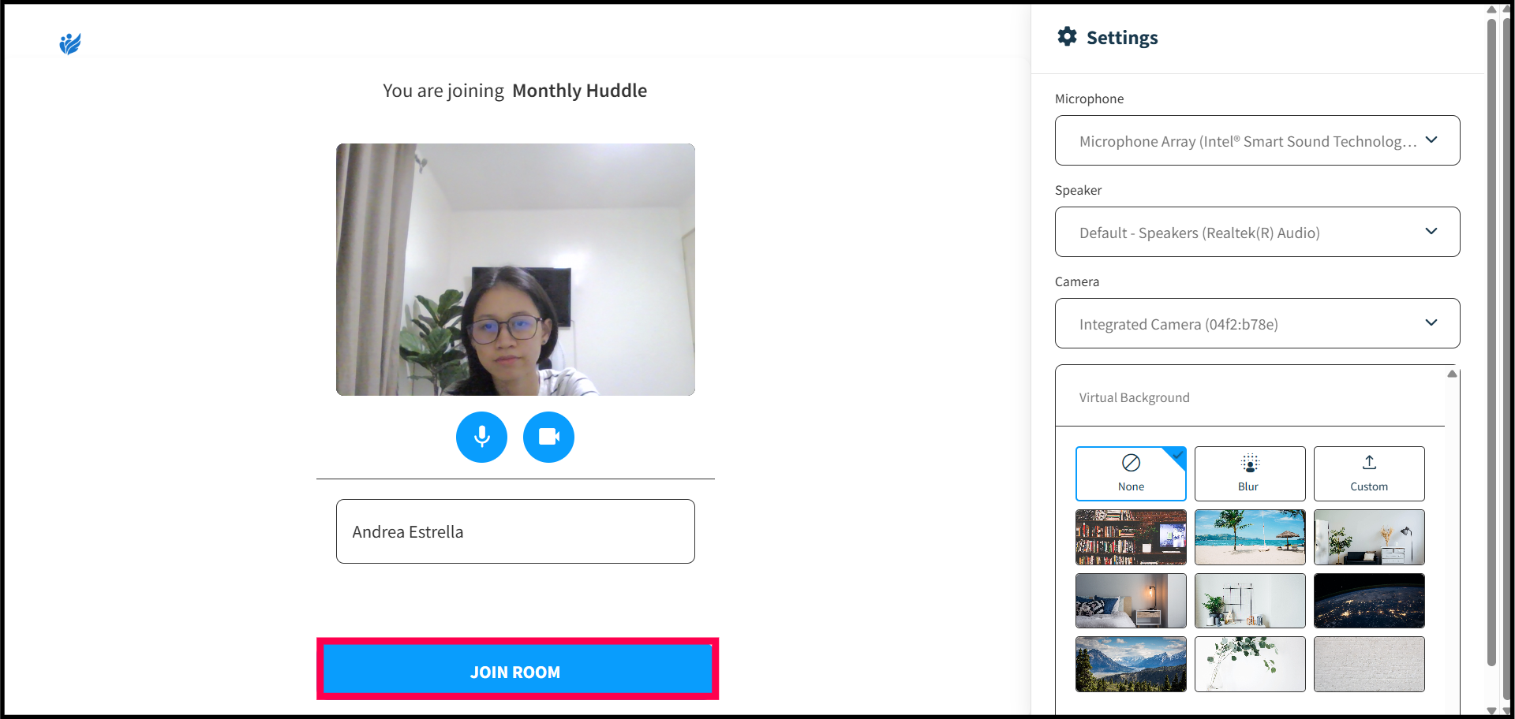Click the Andrea Estrella name field
The width and height of the screenshot is (1515, 719).
point(515,531)
